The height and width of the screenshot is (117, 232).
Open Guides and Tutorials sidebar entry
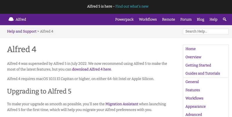pyautogui.click(x=202, y=73)
